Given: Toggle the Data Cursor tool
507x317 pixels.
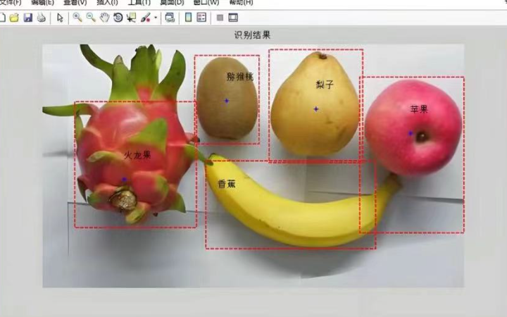Looking at the screenshot, I should coord(131,18).
